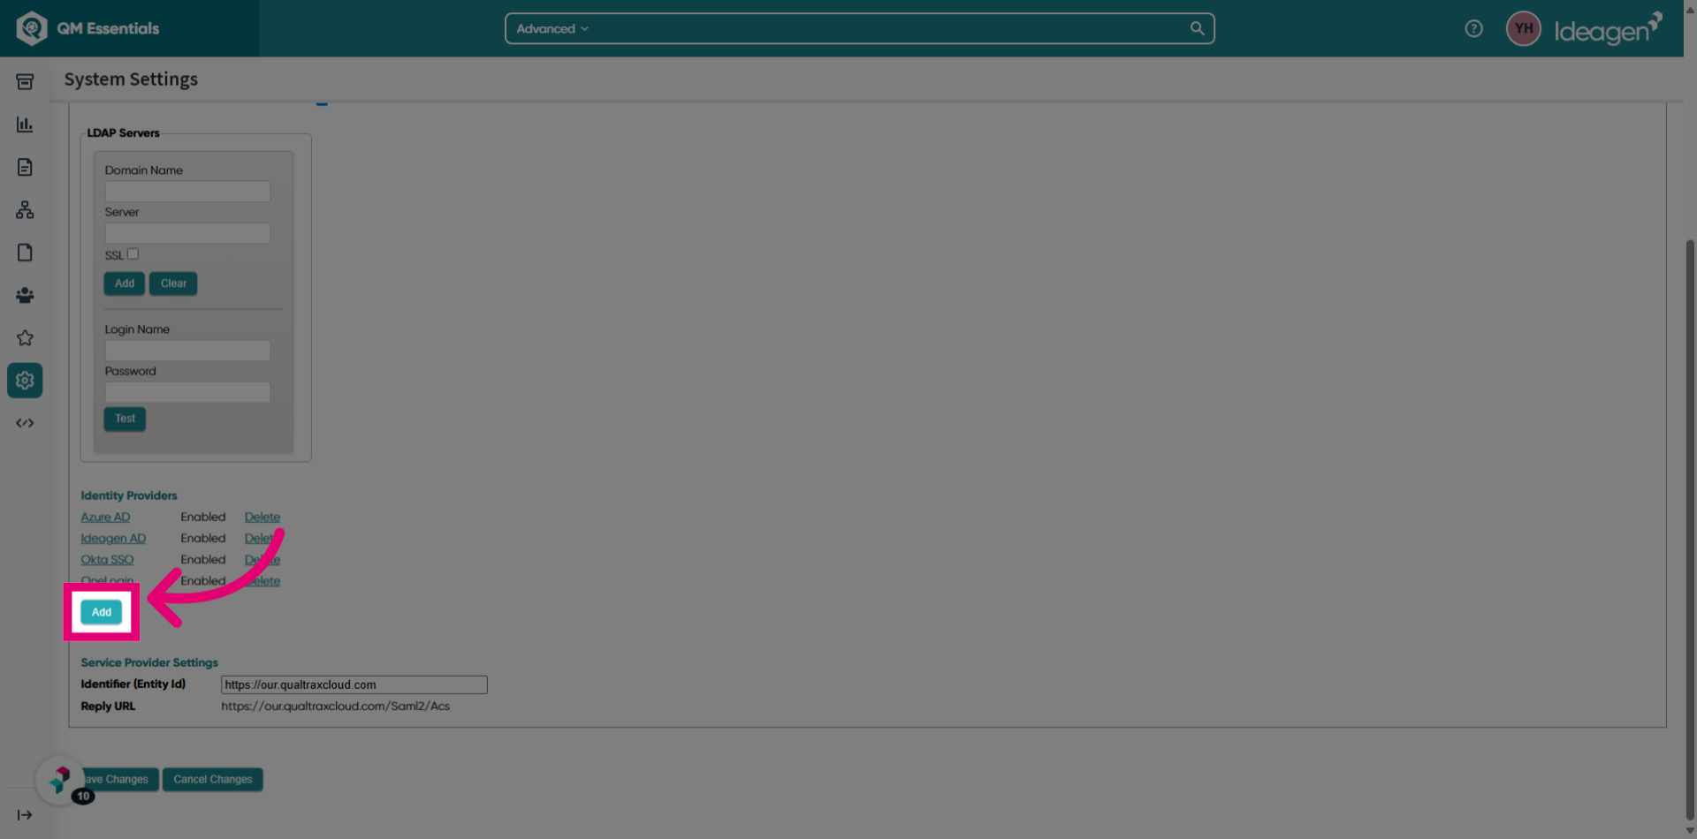This screenshot has height=839, width=1697.
Task: Click the System Settings heading
Action: pyautogui.click(x=131, y=79)
